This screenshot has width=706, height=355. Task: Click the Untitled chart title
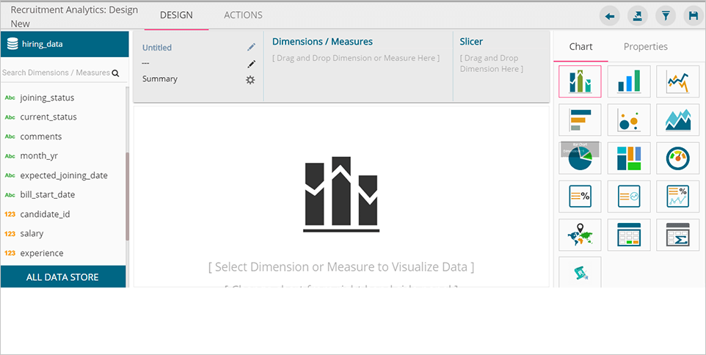pos(157,48)
